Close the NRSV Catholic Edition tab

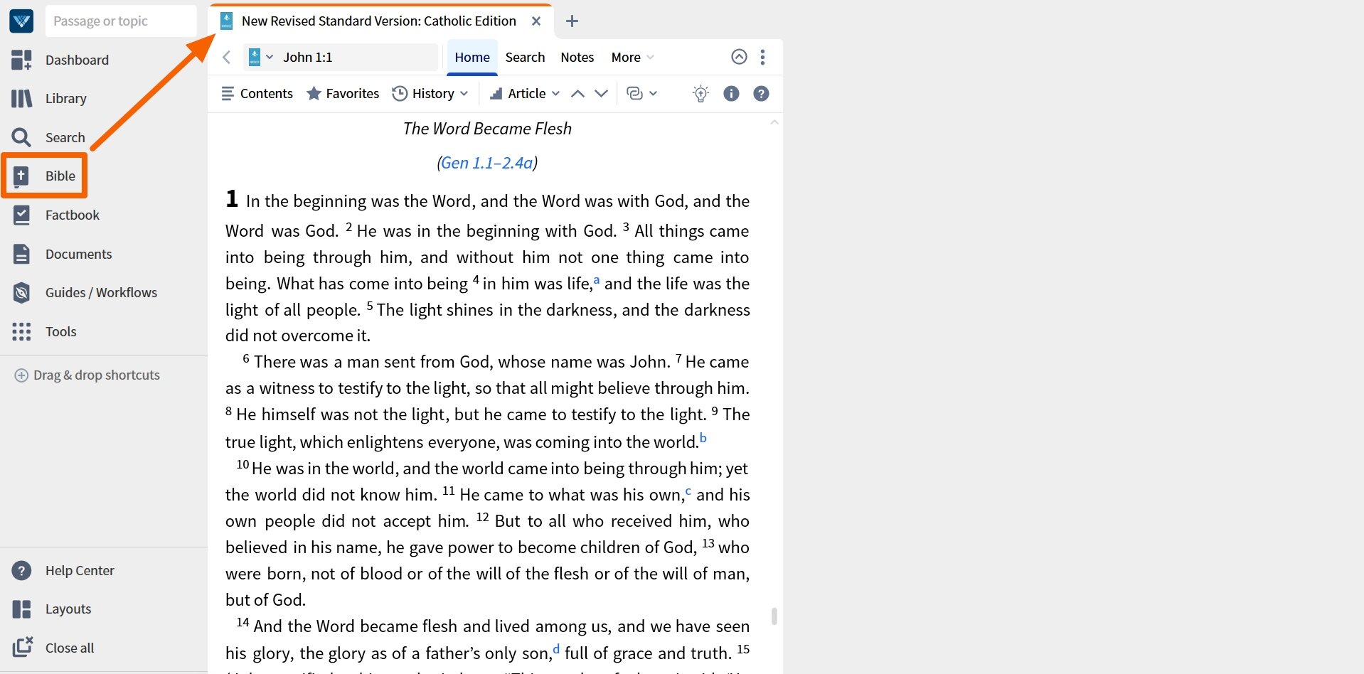(x=536, y=21)
